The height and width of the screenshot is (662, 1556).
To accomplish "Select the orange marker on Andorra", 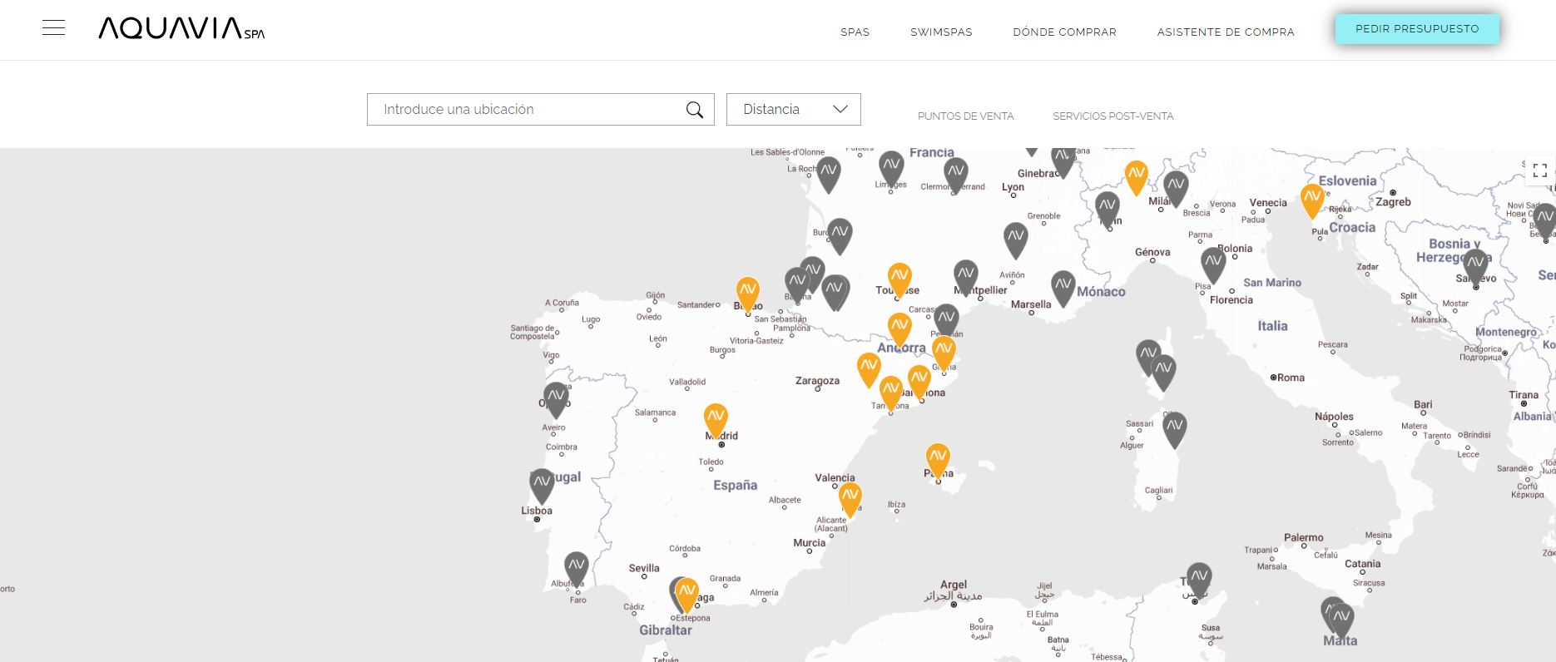I will [x=899, y=329].
